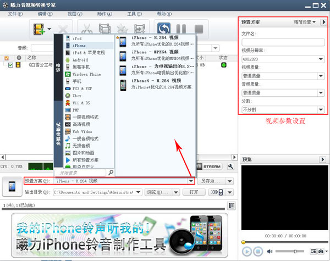Select the 无损音频 category
Image resolution: width=330 pixels, height=261 pixels.
(89, 146)
